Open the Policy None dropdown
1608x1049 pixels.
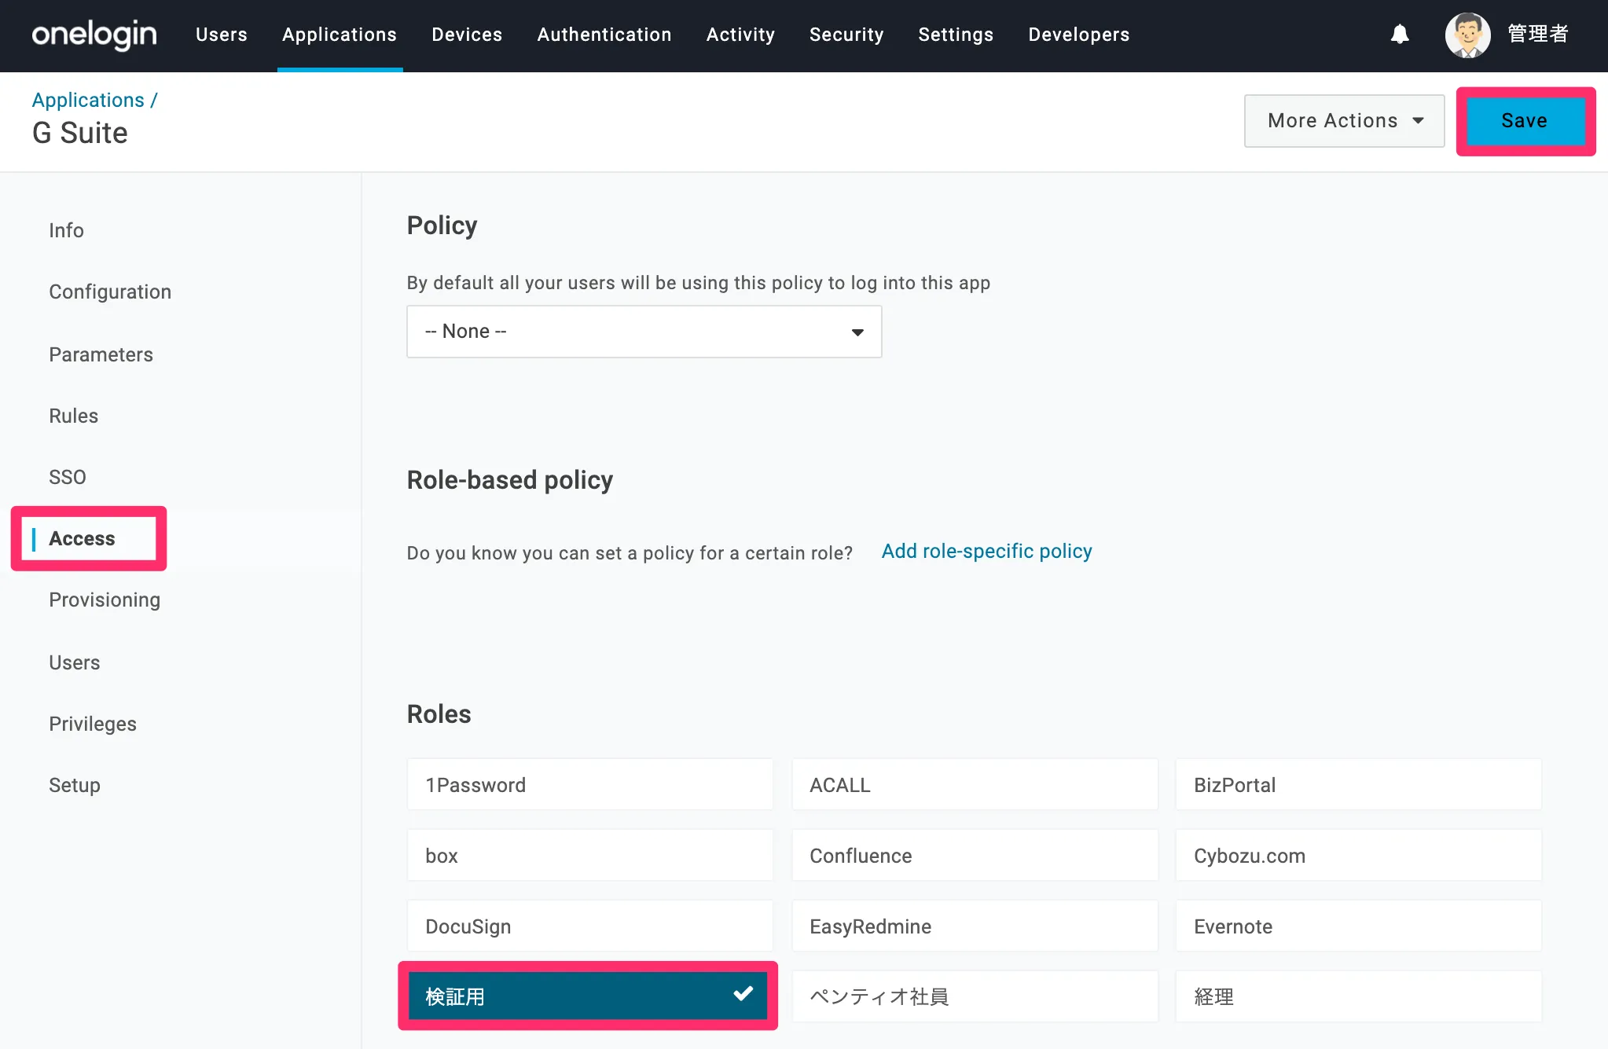644,332
